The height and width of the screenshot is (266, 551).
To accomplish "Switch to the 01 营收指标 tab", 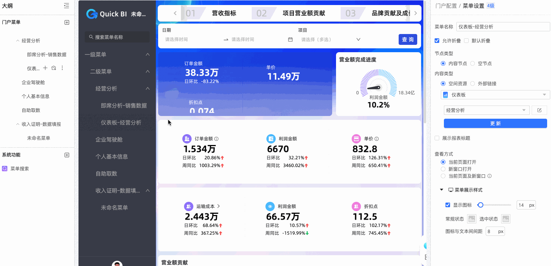I will (211, 13).
